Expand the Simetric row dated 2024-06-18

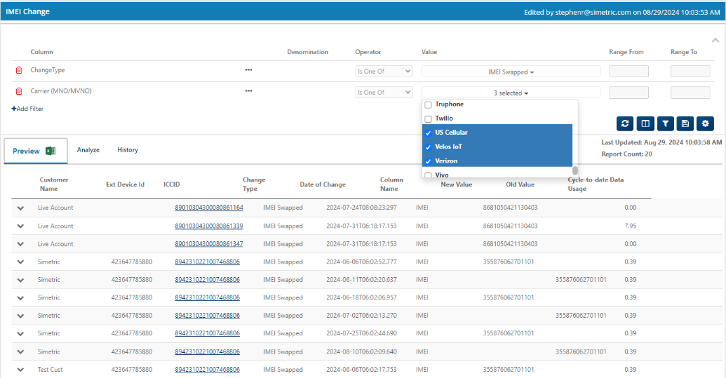[20, 297]
